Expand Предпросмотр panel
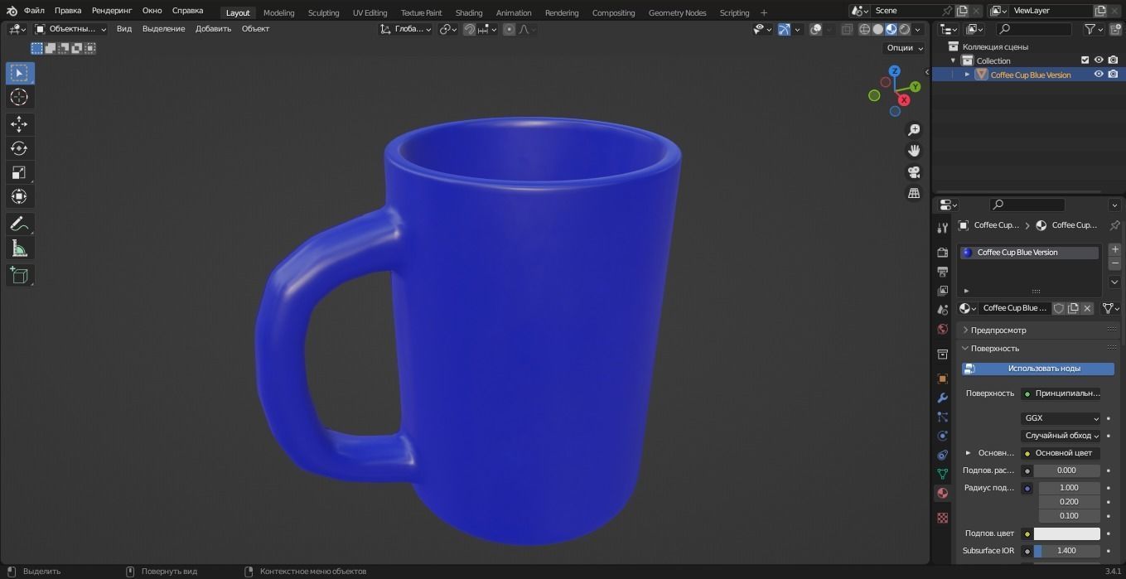Image resolution: width=1126 pixels, height=579 pixels. [x=998, y=330]
